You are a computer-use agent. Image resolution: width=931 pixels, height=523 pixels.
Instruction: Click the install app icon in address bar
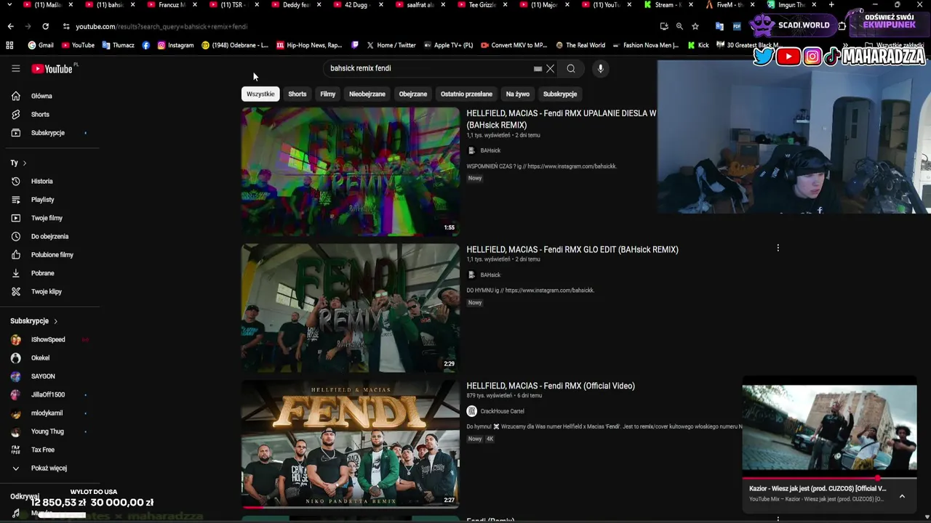tap(664, 26)
